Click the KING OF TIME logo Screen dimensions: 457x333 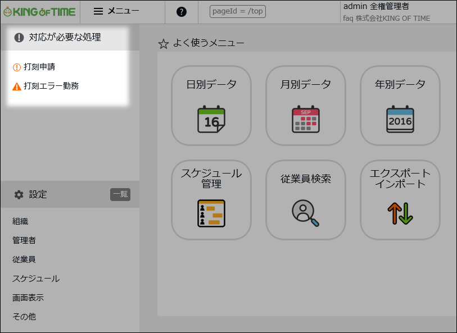[39, 12]
